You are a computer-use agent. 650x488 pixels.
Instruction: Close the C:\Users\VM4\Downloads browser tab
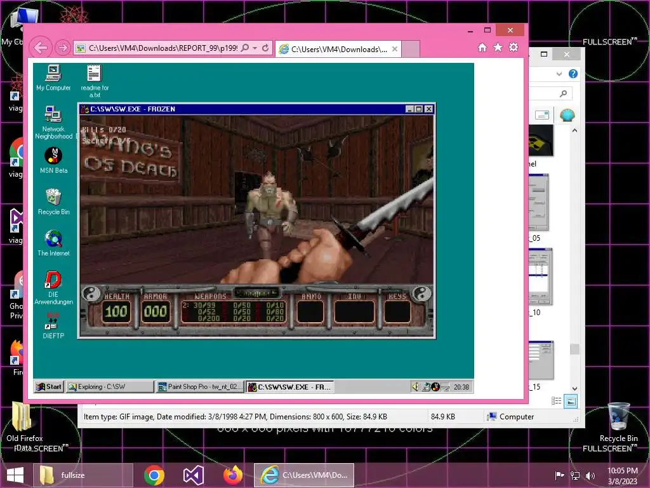coord(395,49)
